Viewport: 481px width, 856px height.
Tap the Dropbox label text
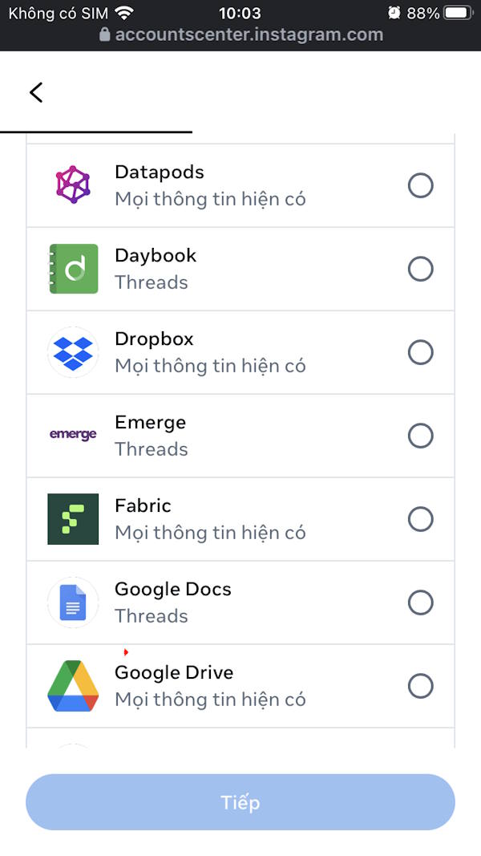click(x=154, y=339)
